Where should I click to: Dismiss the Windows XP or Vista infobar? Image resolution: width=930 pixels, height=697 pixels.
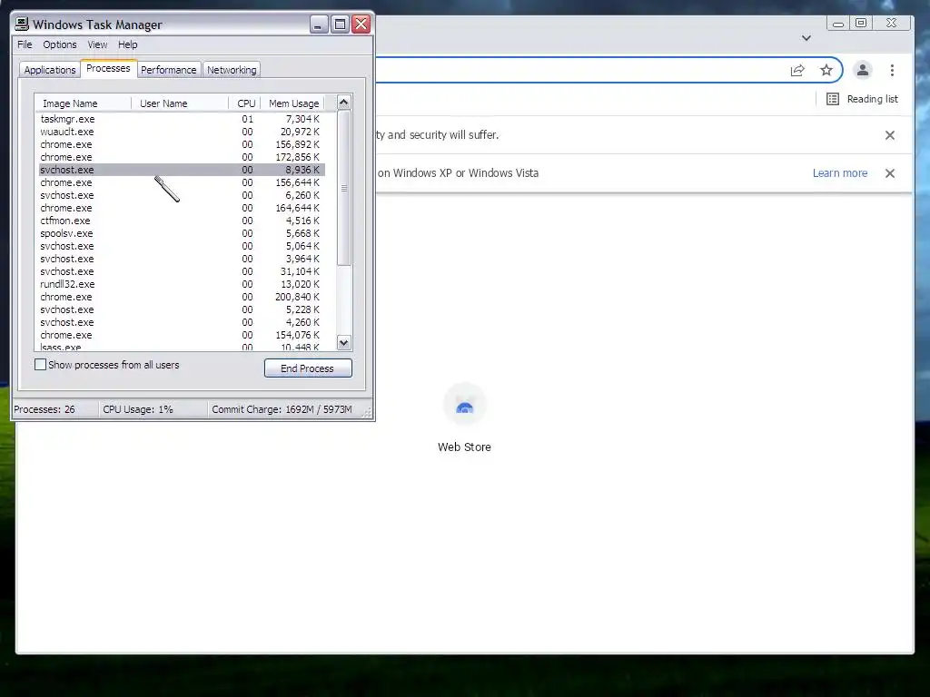pos(890,173)
